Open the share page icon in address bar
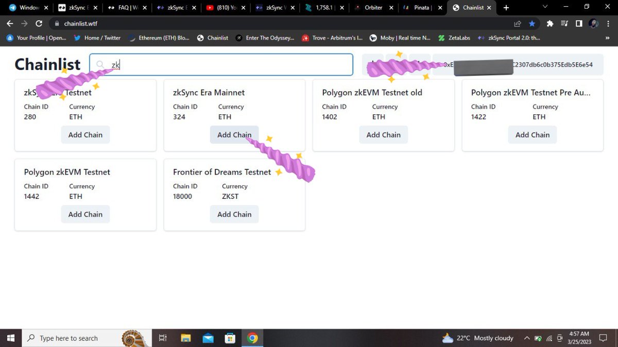Viewport: 618px width, 347px height. (518, 24)
